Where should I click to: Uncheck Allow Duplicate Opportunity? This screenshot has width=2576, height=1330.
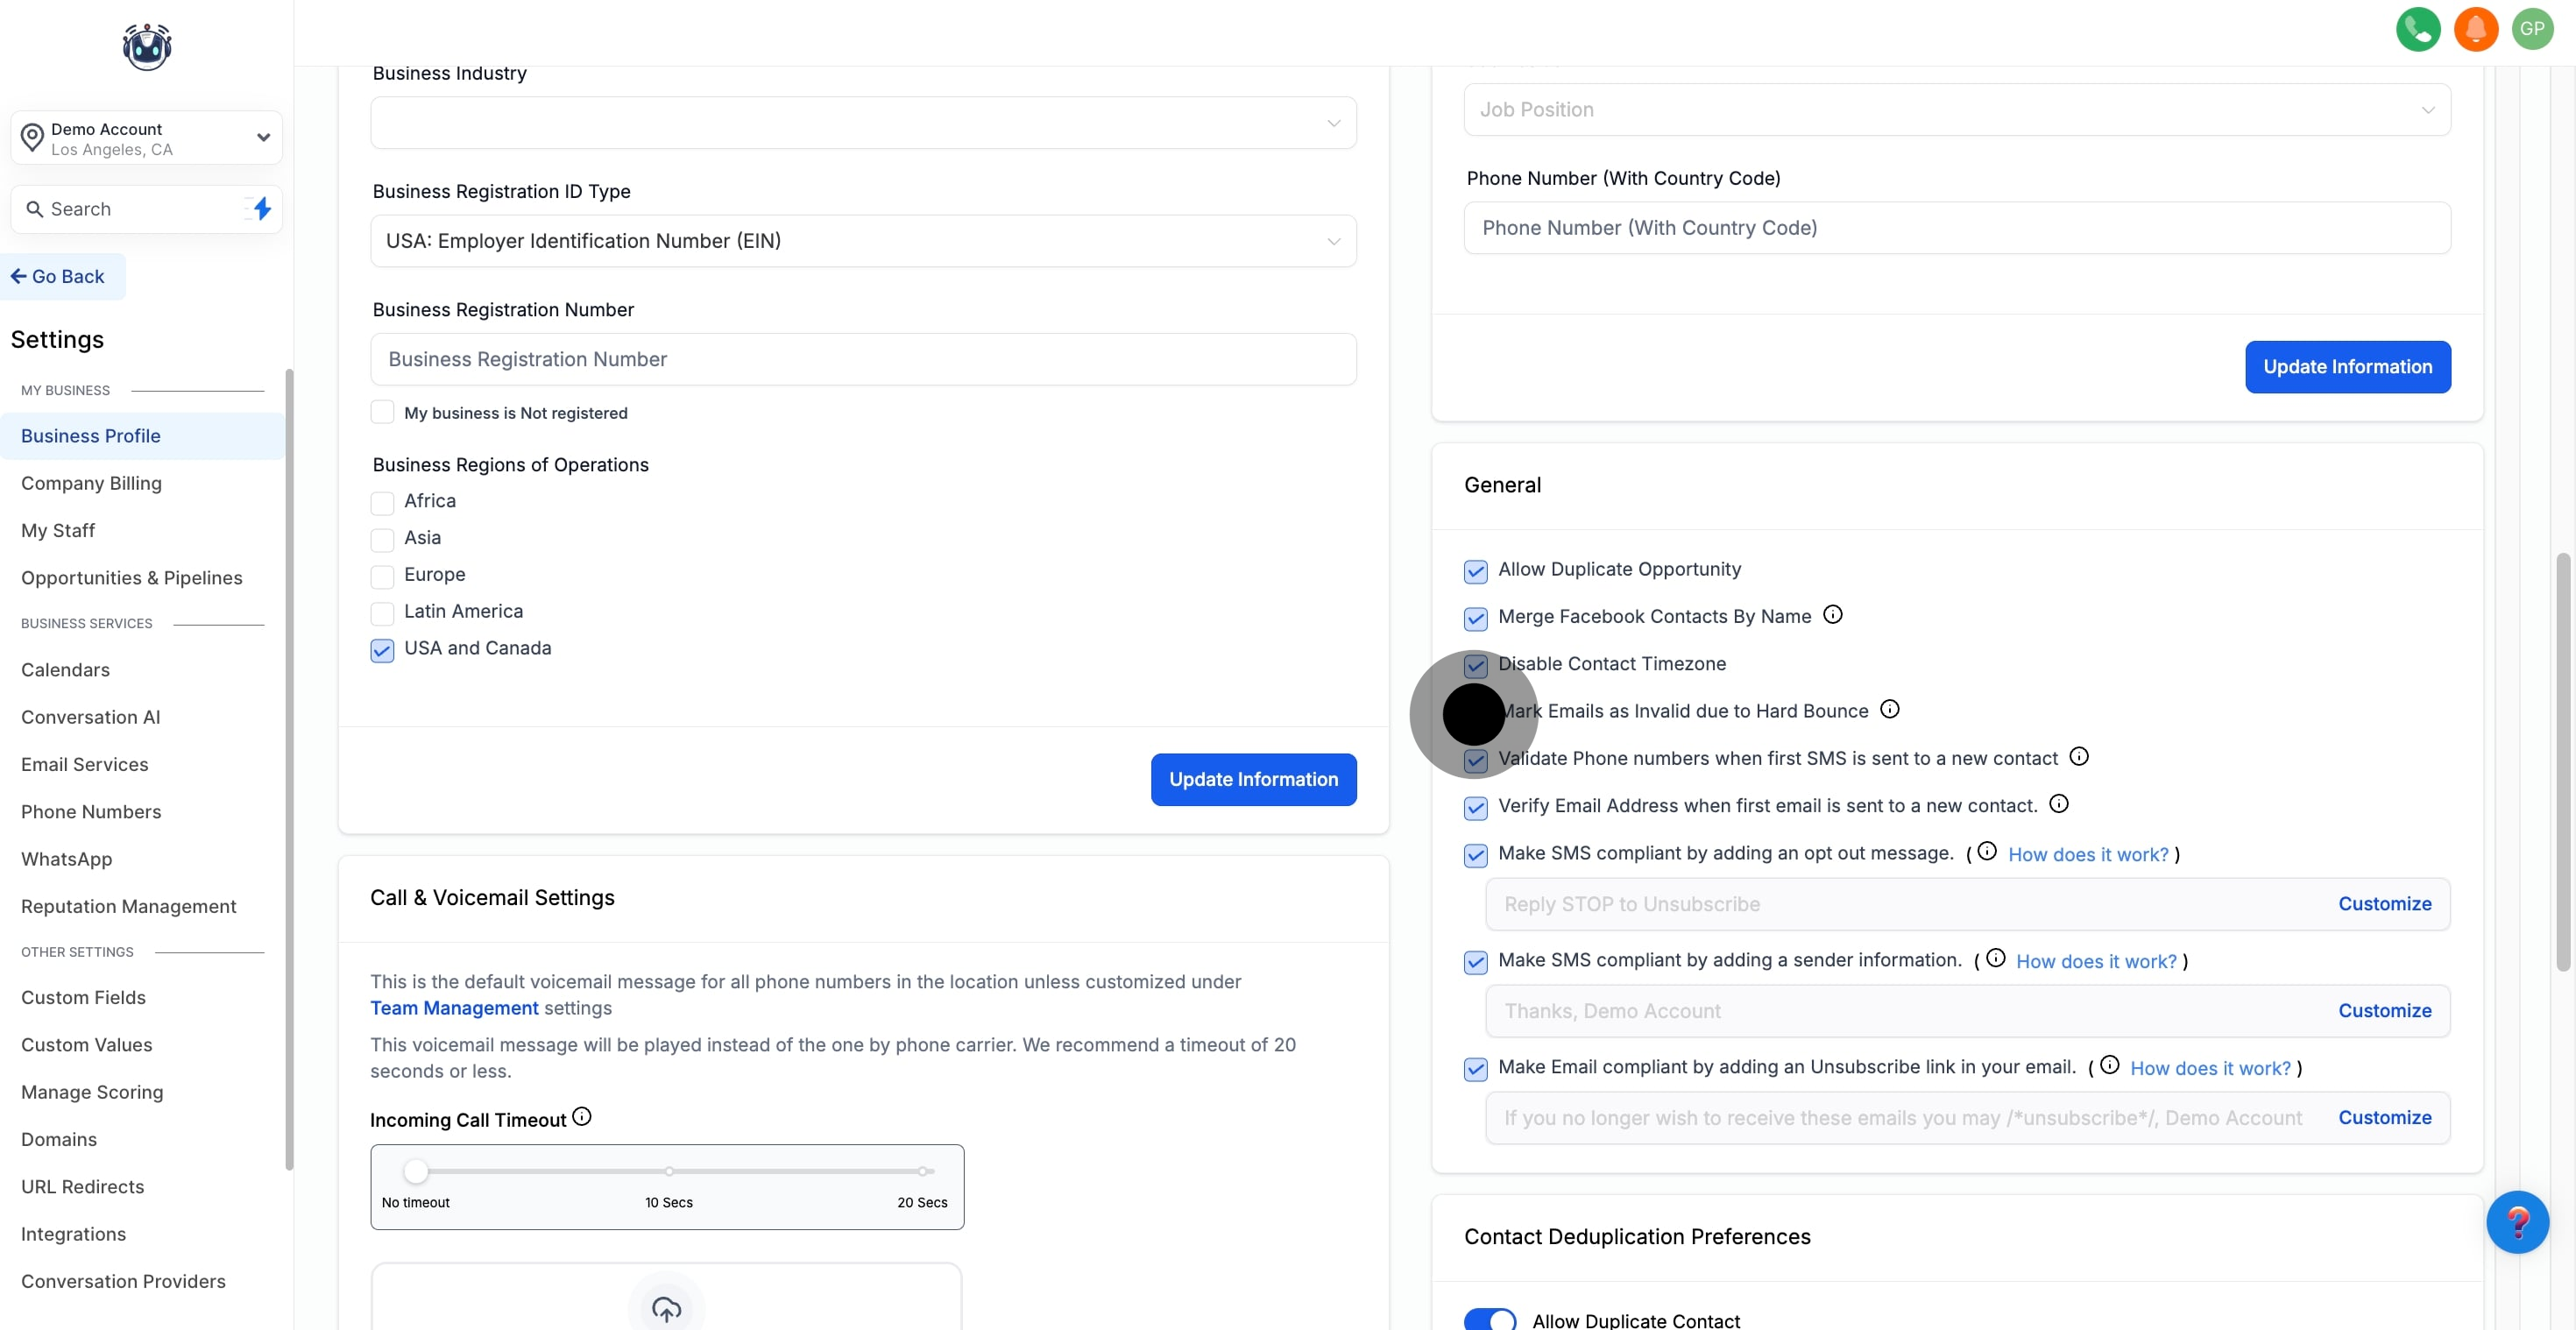(1475, 571)
